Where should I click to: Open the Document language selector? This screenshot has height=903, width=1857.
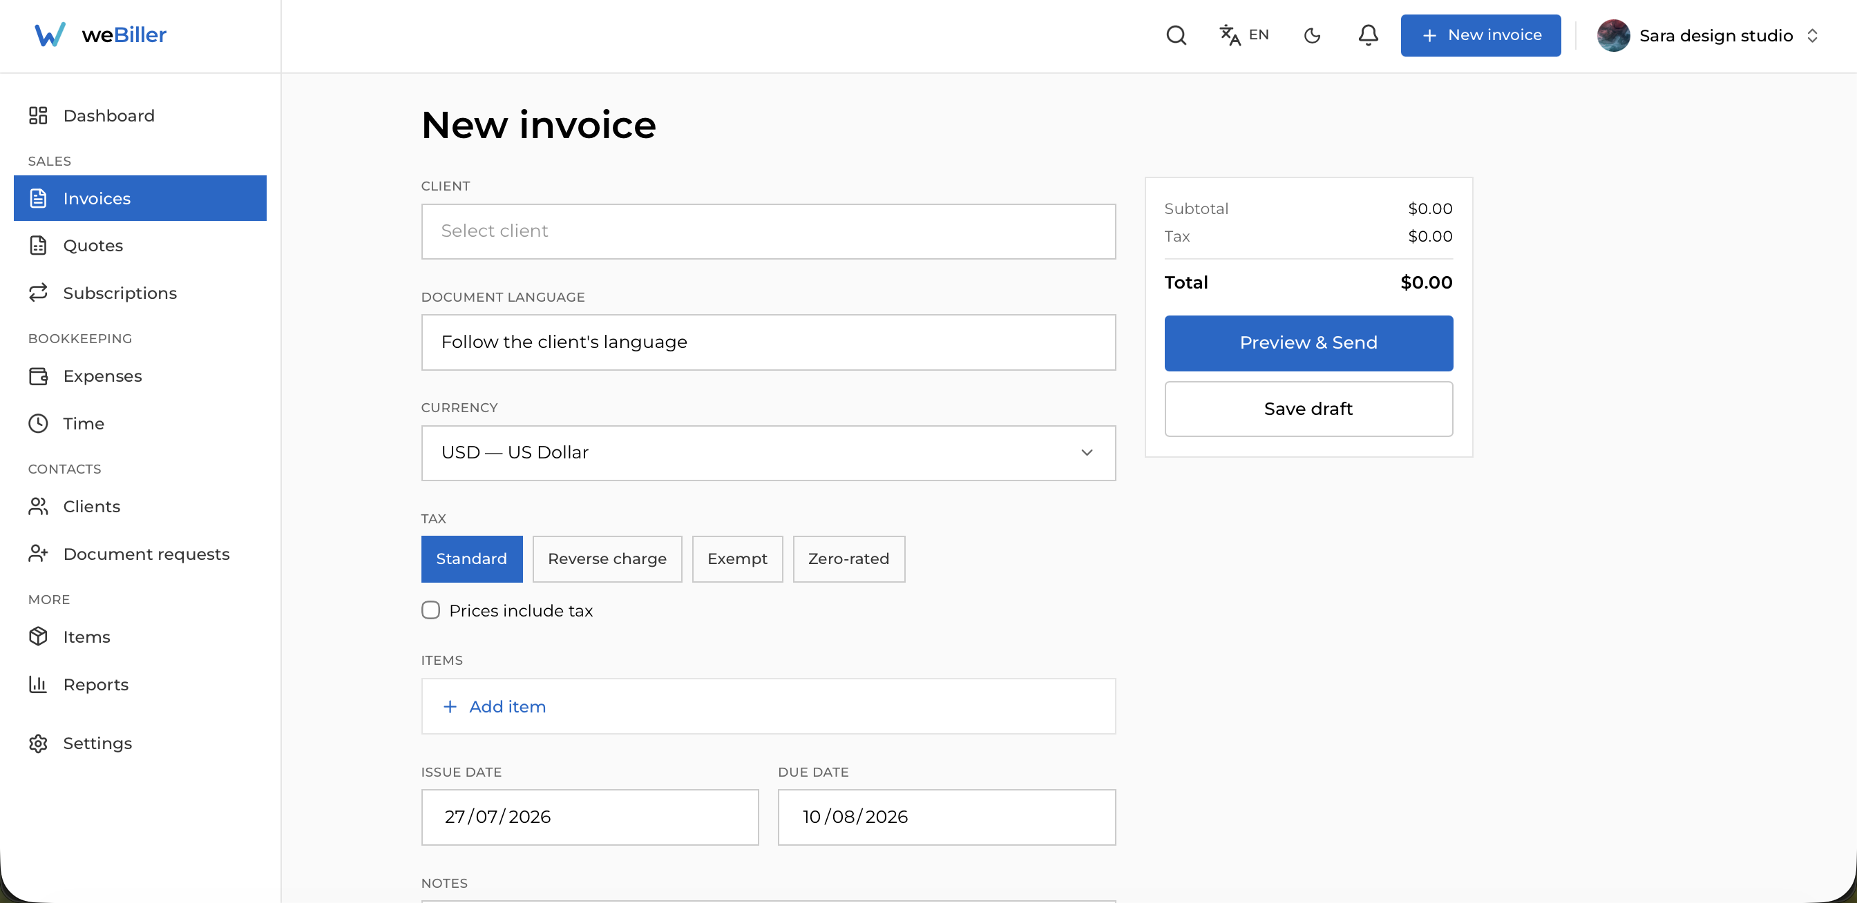pyautogui.click(x=768, y=342)
